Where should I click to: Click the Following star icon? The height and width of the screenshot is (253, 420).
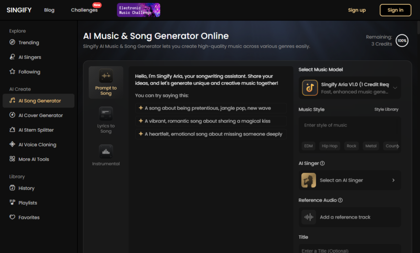click(12, 71)
